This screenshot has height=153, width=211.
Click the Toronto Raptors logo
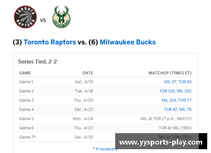click(x=25, y=17)
